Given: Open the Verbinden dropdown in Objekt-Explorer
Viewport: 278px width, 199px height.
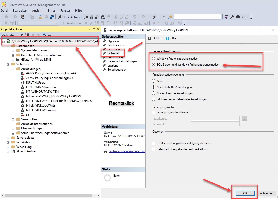Looking at the screenshot, I should (x=10, y=35).
